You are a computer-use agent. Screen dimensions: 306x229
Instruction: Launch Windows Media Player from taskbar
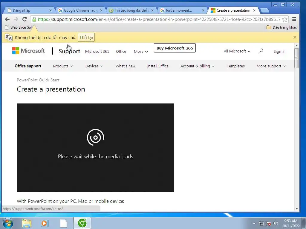[x=45, y=223]
